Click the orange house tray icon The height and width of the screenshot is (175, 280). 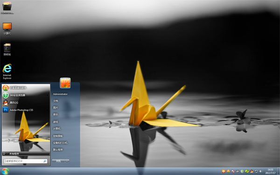(x=228, y=171)
